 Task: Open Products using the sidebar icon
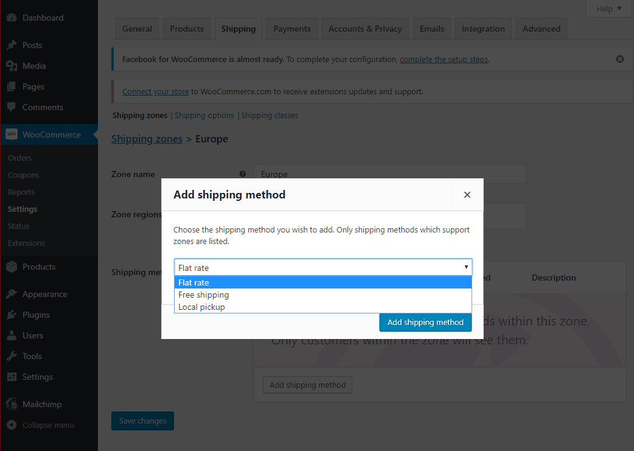(13, 266)
